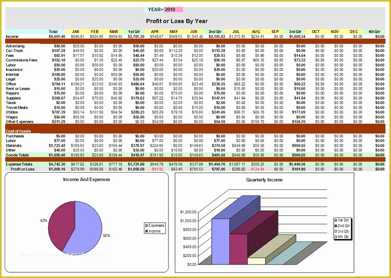Select the Supplies row label

tap(14, 98)
